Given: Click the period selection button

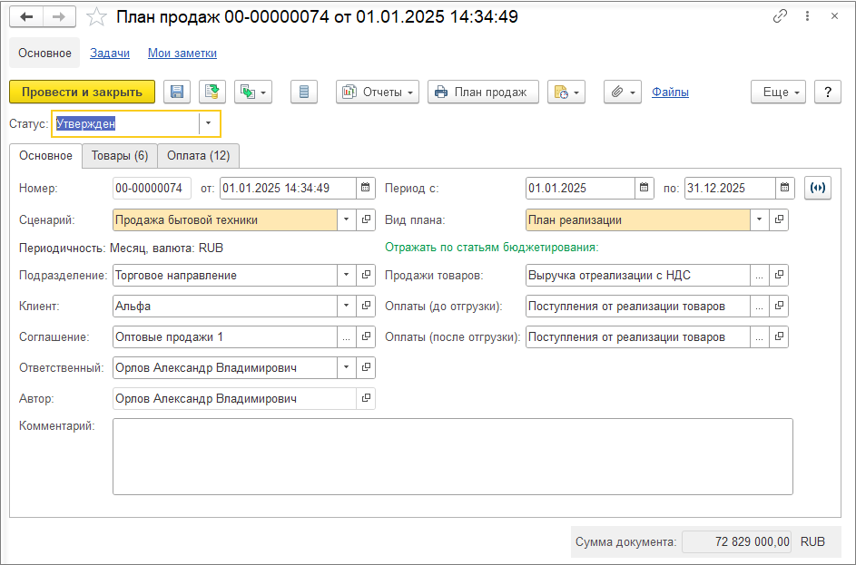Looking at the screenshot, I should [x=818, y=188].
